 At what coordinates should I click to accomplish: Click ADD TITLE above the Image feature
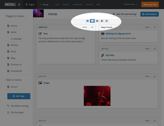(42, 76)
